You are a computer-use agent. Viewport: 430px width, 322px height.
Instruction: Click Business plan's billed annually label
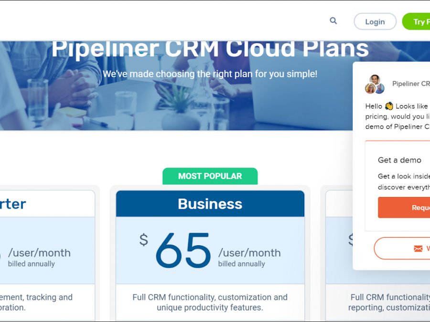tap(241, 264)
